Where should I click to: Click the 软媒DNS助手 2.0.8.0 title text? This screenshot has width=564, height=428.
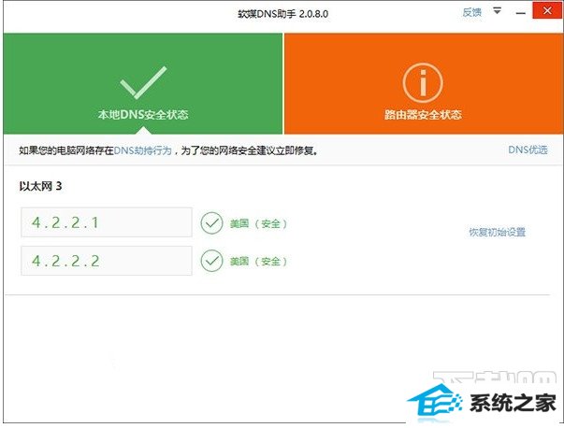coord(282,14)
